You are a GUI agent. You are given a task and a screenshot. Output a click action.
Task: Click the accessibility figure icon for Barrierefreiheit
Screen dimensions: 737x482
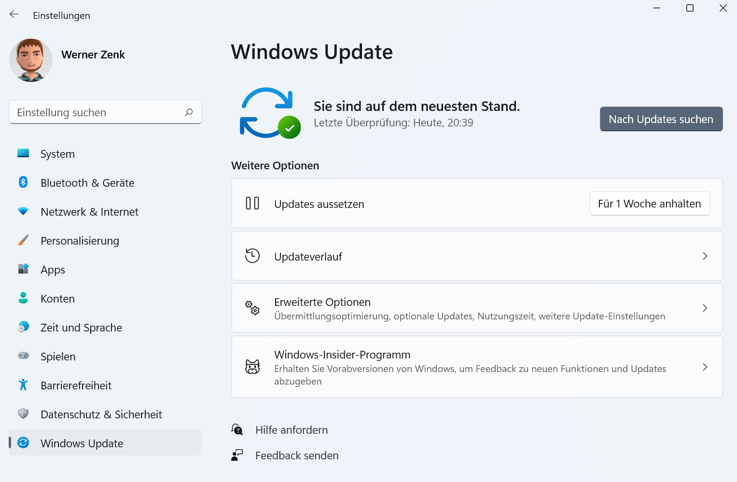pos(23,385)
